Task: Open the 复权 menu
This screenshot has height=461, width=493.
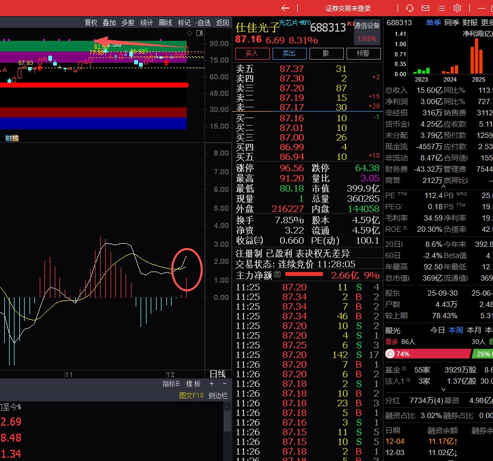Action: [x=91, y=23]
